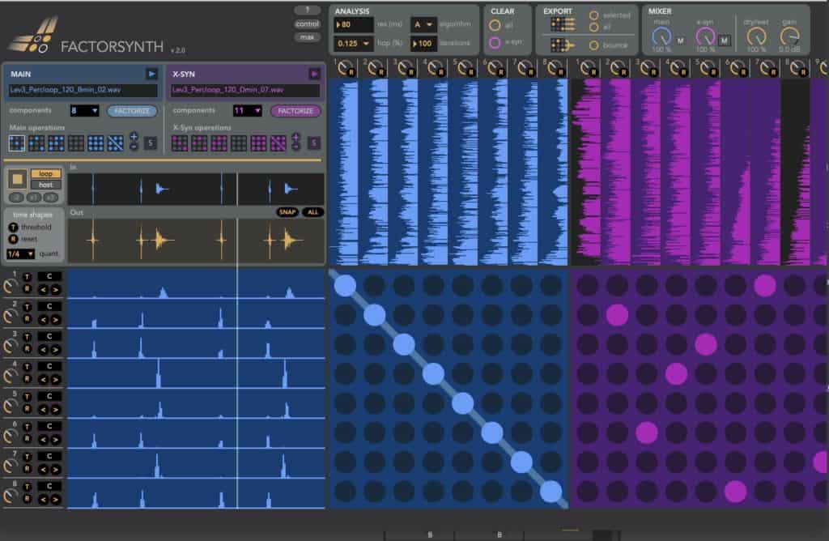Click the R button on component row 1

coord(27,289)
